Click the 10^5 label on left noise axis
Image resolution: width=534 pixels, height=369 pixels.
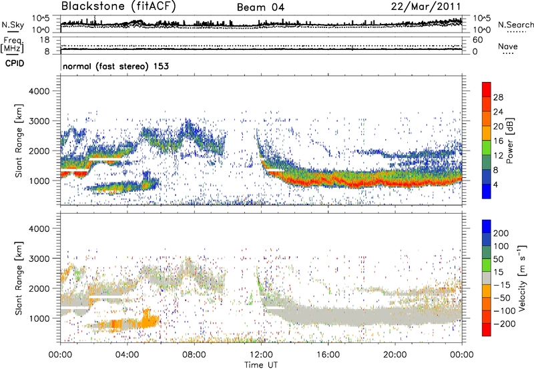[41, 18]
